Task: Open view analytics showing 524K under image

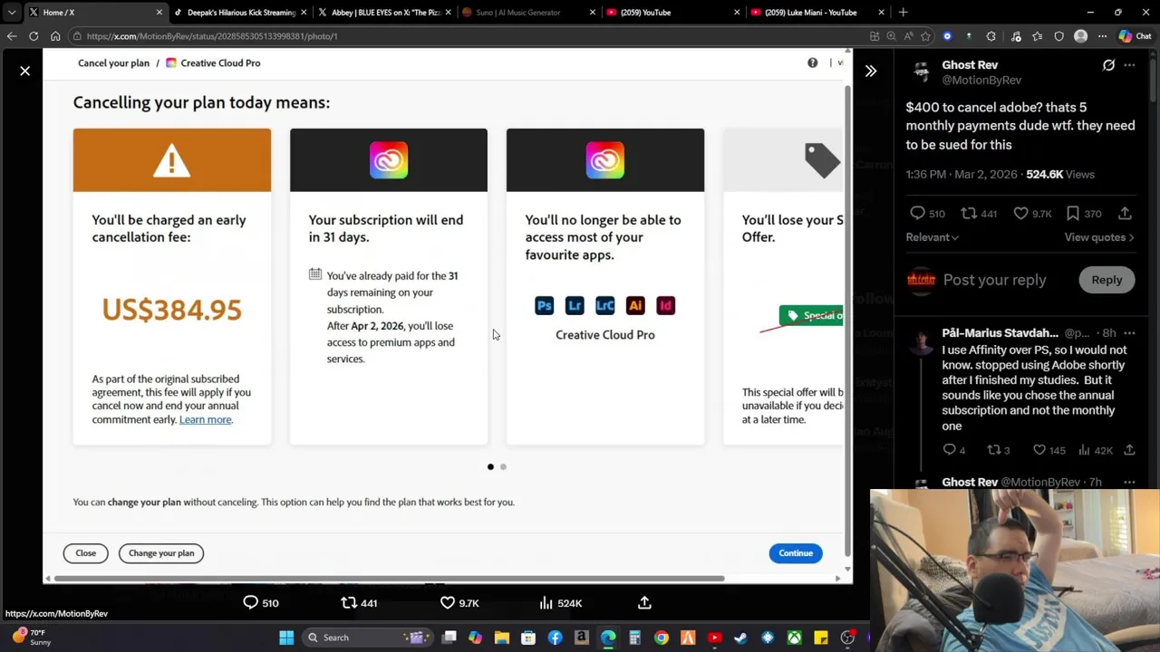Action: (546, 602)
